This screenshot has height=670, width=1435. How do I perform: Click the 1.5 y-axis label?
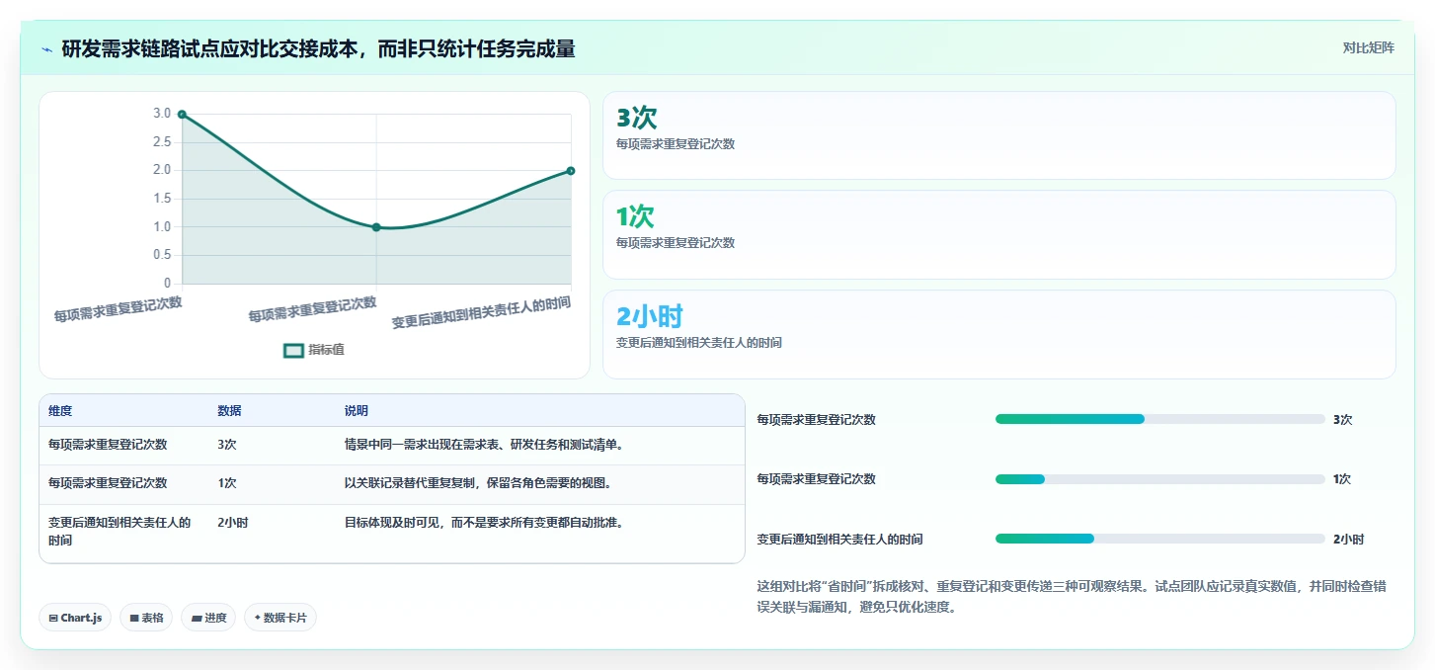pos(162,199)
